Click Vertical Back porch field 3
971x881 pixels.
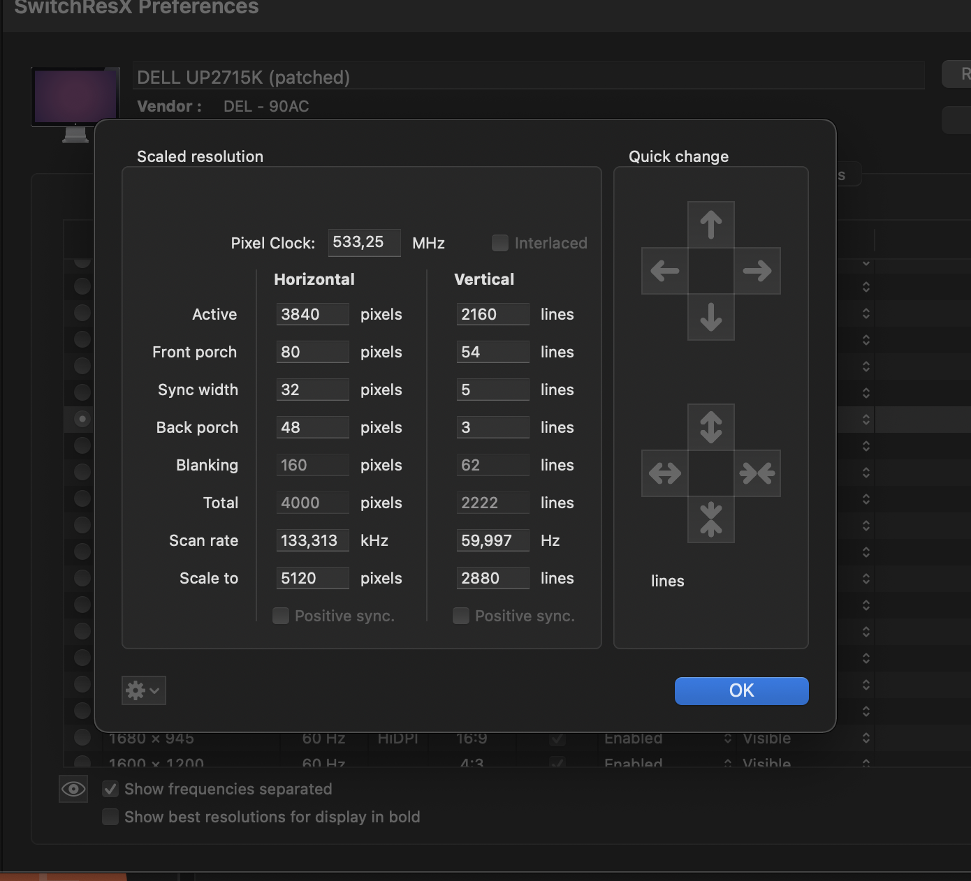(493, 427)
